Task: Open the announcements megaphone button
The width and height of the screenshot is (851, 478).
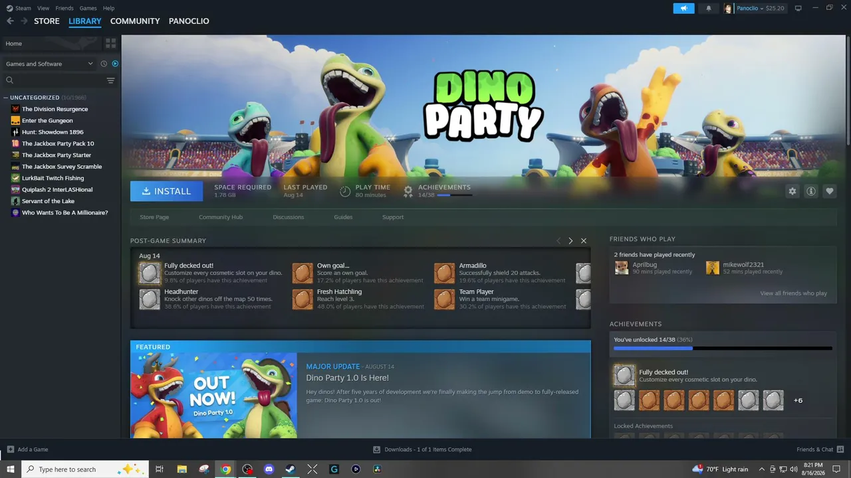Action: tap(683, 8)
